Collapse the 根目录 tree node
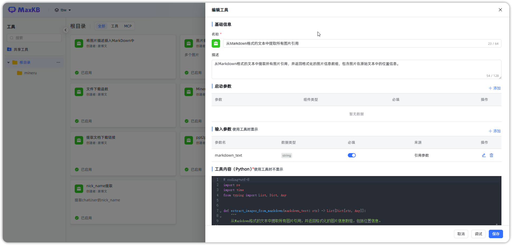 (8, 63)
